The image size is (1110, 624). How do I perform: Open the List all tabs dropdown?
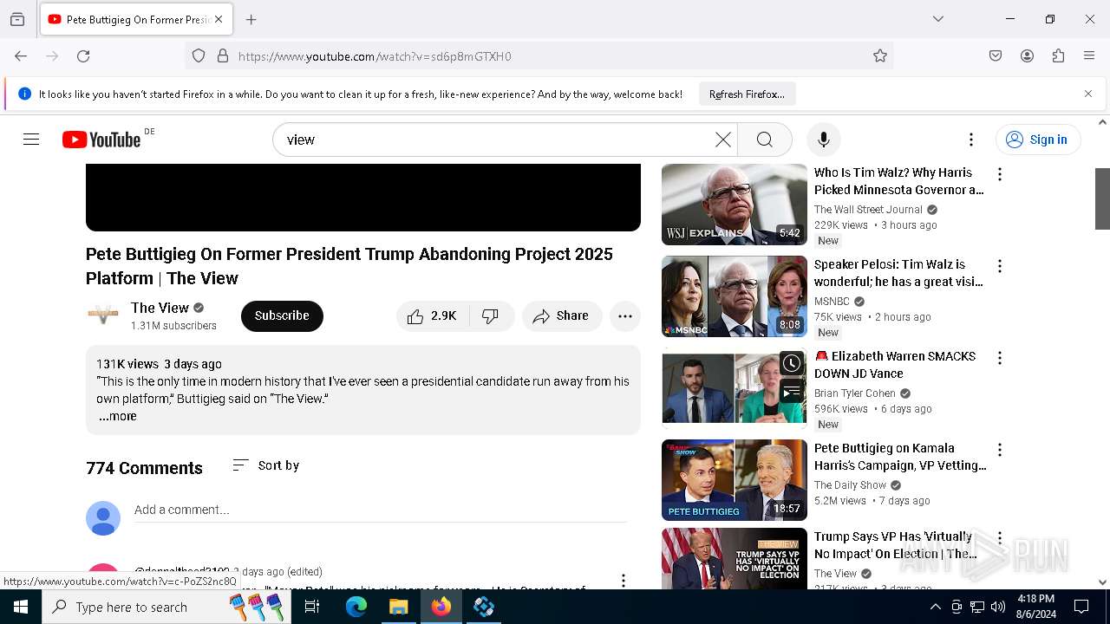coord(938,19)
